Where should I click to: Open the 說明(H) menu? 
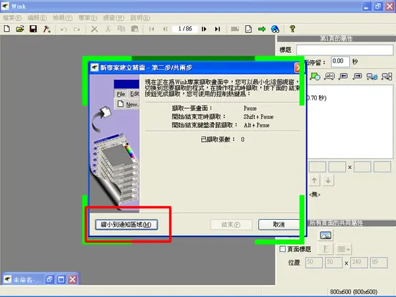140,18
